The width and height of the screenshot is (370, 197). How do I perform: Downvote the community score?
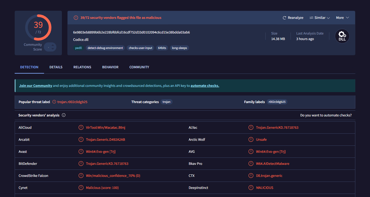click(x=53, y=49)
